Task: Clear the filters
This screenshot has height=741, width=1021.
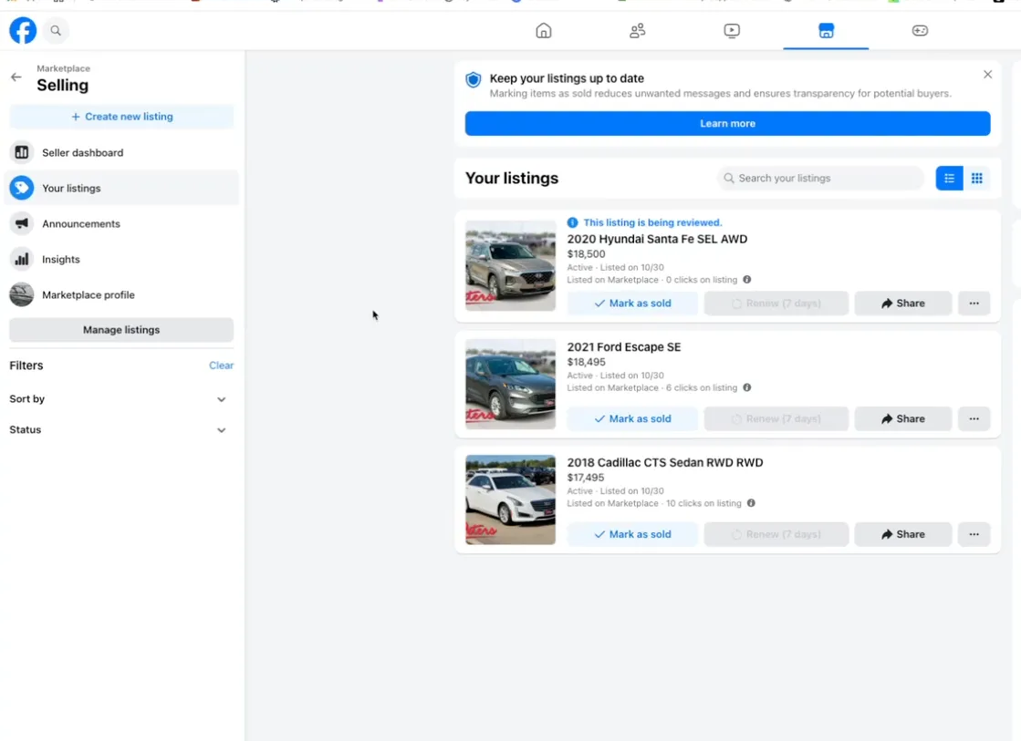Action: (221, 365)
